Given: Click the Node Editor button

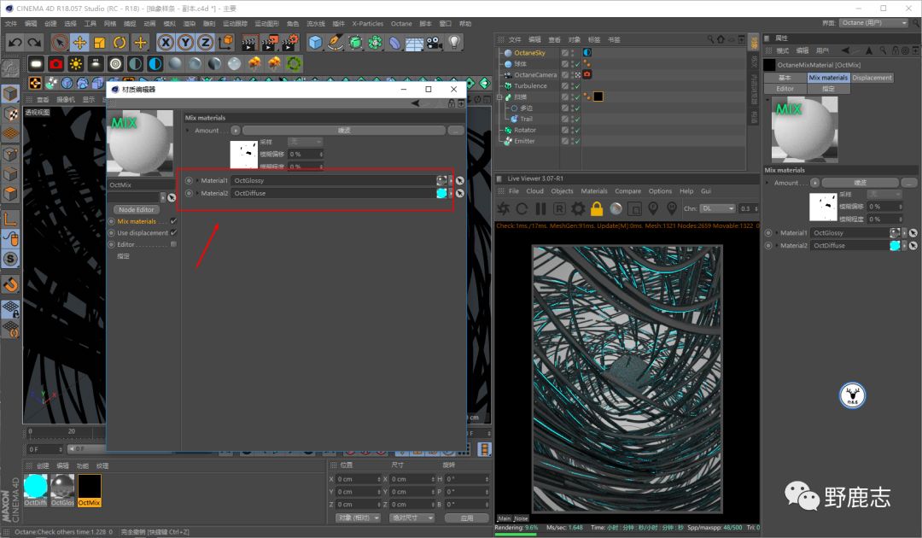Looking at the screenshot, I should (137, 209).
